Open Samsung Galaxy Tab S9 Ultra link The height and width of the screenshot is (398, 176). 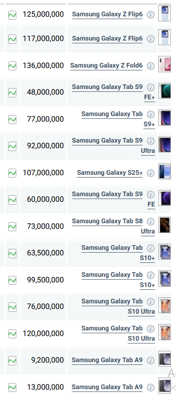[113, 146]
